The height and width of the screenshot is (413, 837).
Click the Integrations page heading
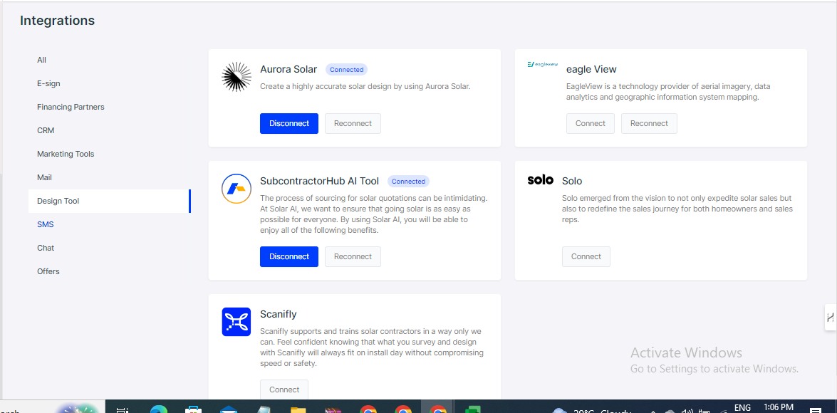pyautogui.click(x=58, y=21)
